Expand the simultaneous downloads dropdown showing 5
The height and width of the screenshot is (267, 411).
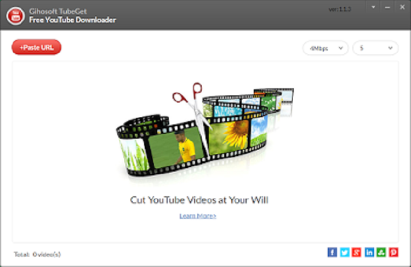[375, 48]
